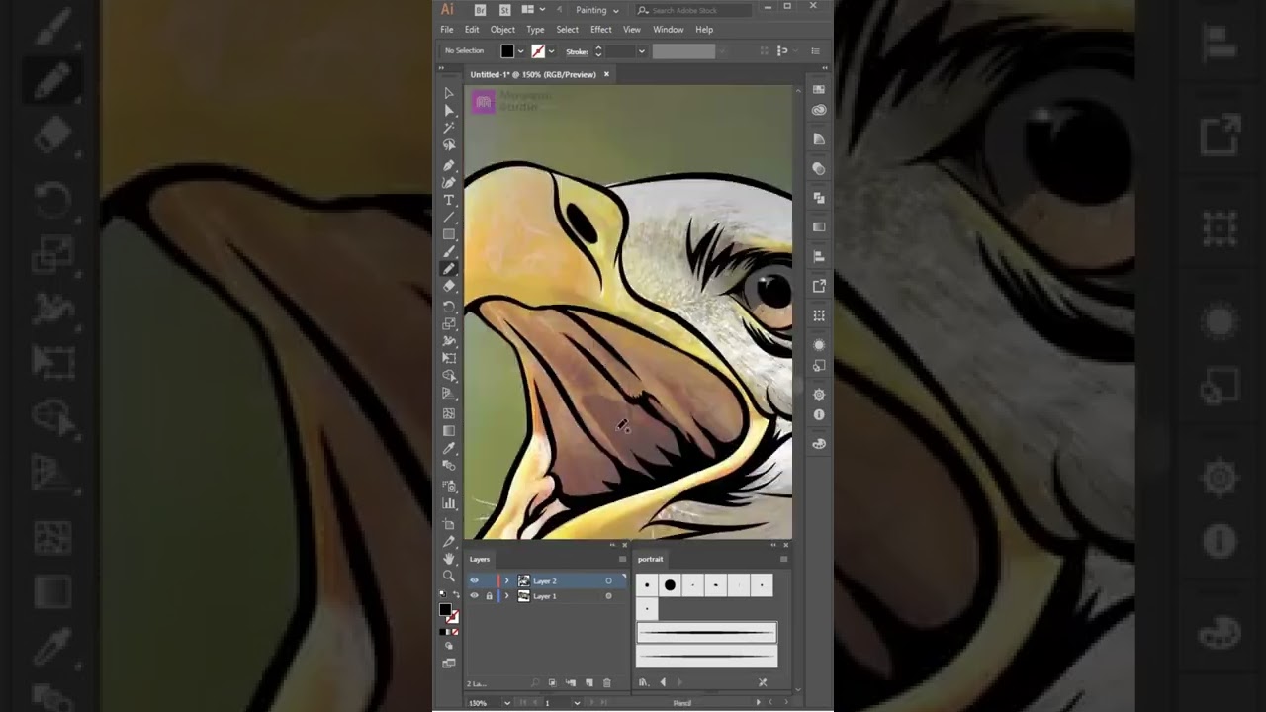Open the Effect menu
This screenshot has height=712, width=1266.
point(601,30)
